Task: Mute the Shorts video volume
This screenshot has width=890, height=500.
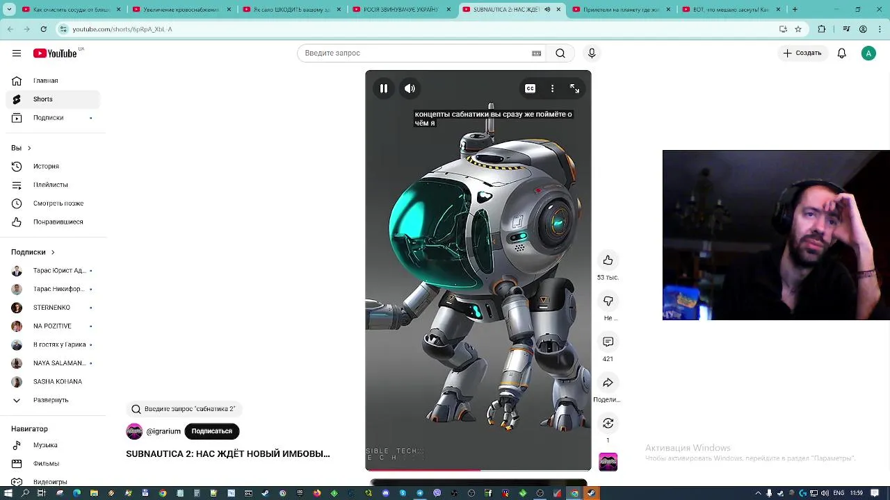Action: [410, 88]
